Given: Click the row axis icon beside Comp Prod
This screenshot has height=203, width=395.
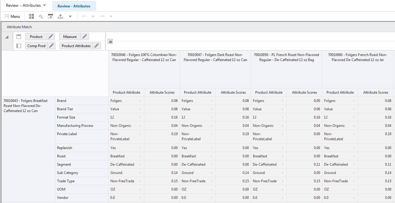Looking at the screenshot, I should tap(19, 46).
